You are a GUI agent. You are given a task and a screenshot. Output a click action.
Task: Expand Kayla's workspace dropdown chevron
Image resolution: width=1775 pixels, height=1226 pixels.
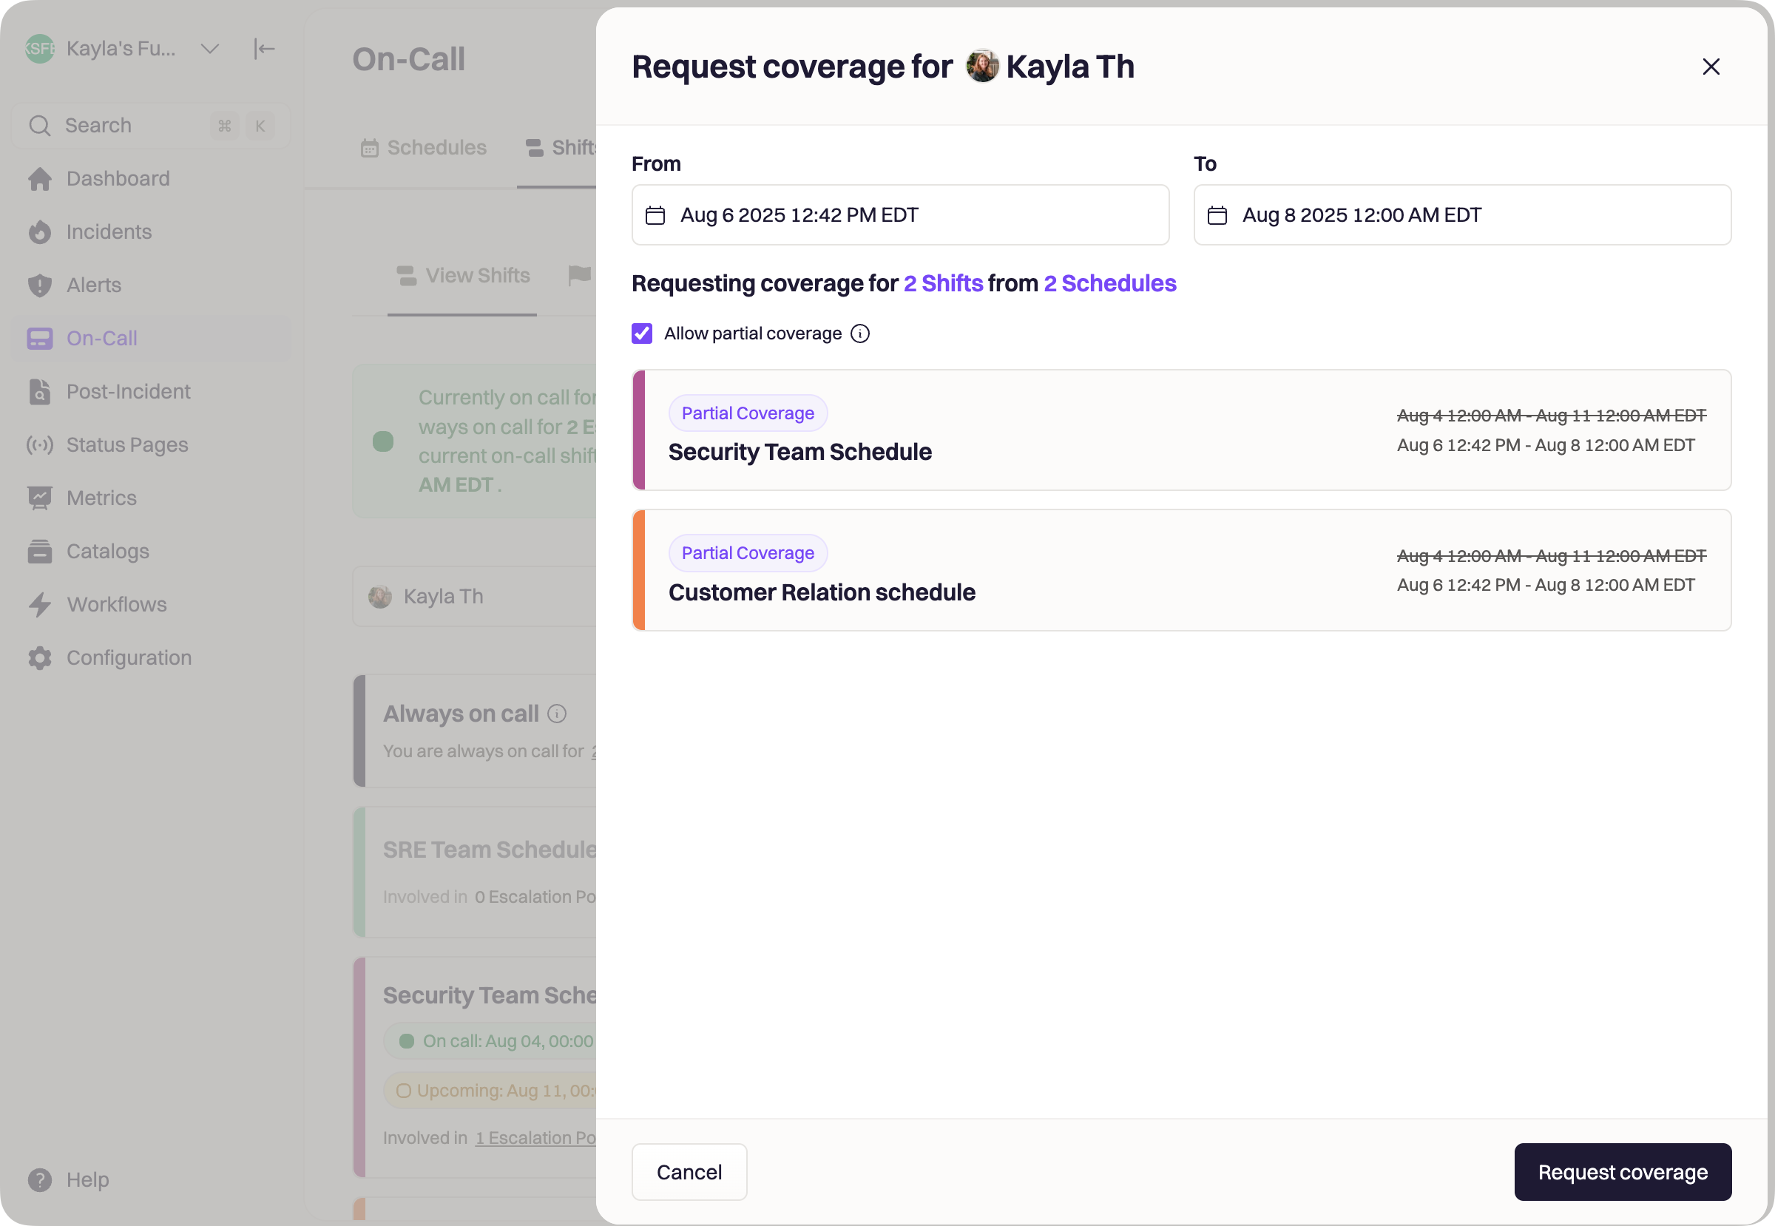210,49
